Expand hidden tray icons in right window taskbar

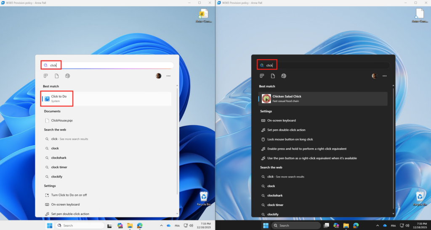(377, 225)
